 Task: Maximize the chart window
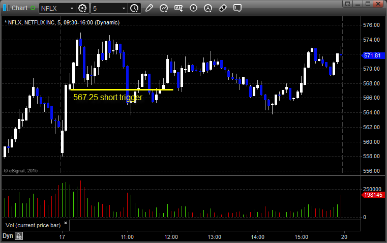368,4
